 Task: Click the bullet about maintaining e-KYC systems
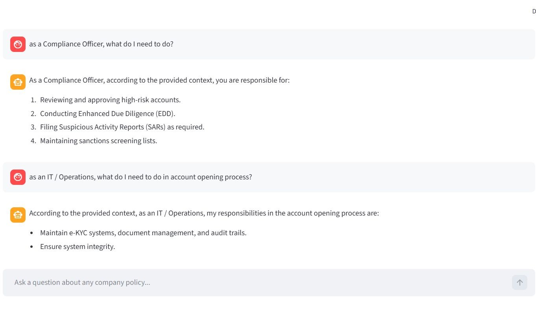pyautogui.click(x=143, y=232)
